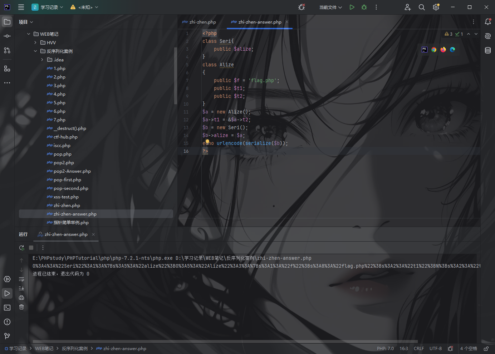Toggle soft-wrap in run console

21,279
